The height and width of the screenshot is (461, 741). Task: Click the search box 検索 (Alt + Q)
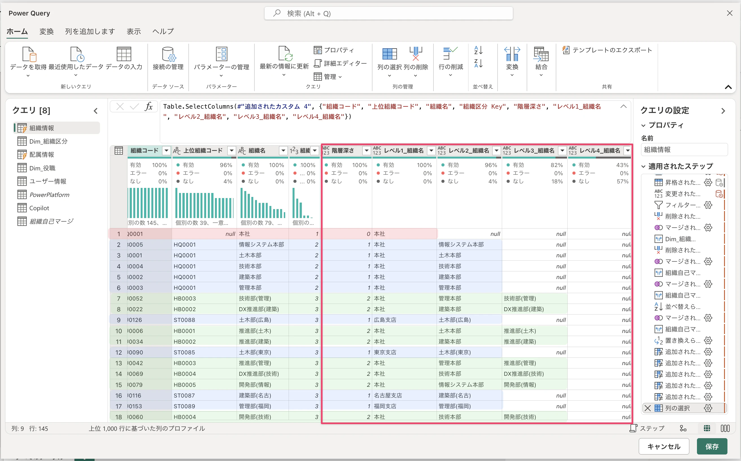(388, 14)
